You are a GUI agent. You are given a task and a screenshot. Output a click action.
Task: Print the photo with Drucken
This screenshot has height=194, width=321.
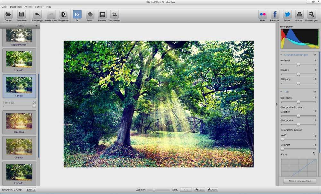coord(299,14)
